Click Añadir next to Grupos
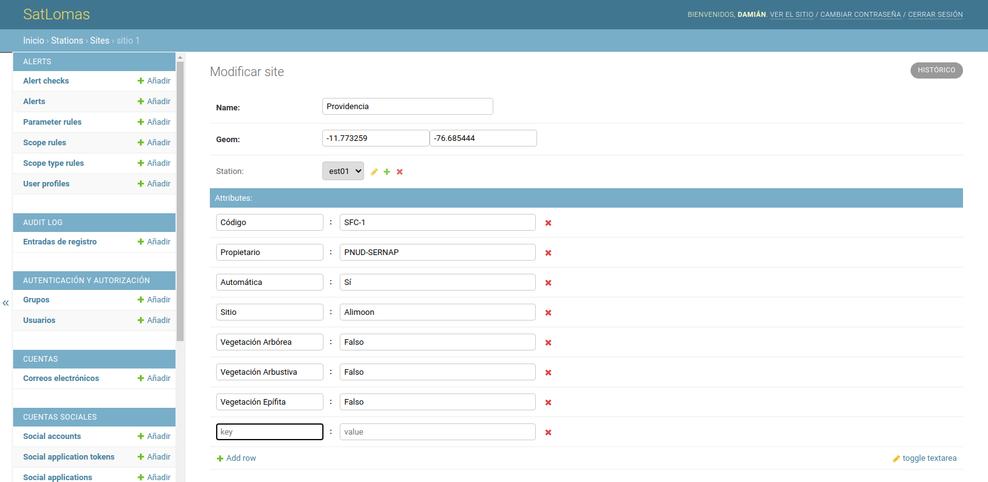 coord(154,300)
